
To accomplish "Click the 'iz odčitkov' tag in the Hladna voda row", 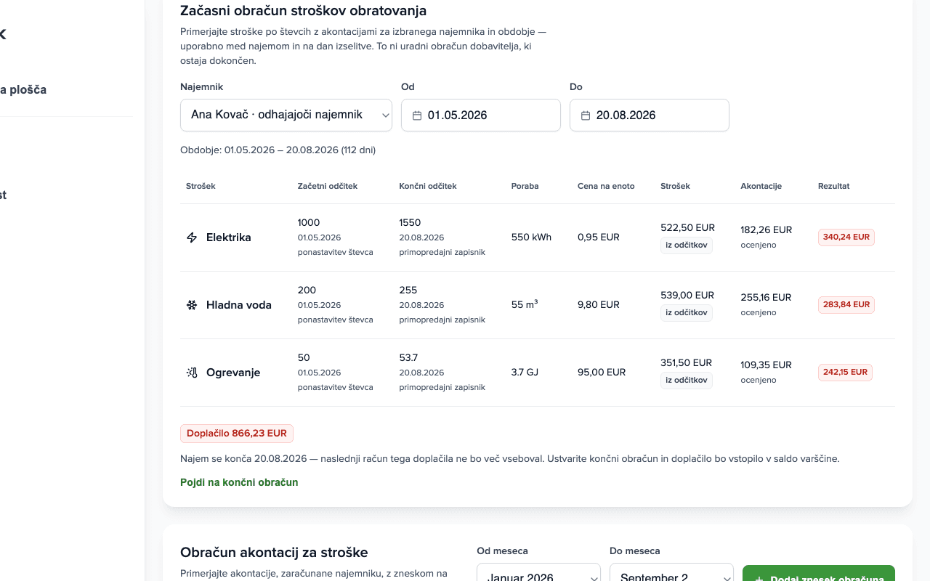I will (x=687, y=313).
